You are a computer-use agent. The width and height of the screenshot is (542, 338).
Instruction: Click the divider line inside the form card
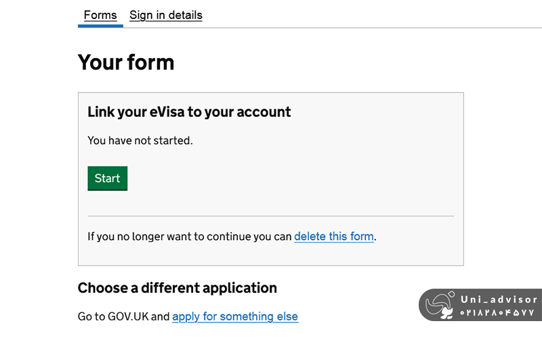click(x=271, y=216)
